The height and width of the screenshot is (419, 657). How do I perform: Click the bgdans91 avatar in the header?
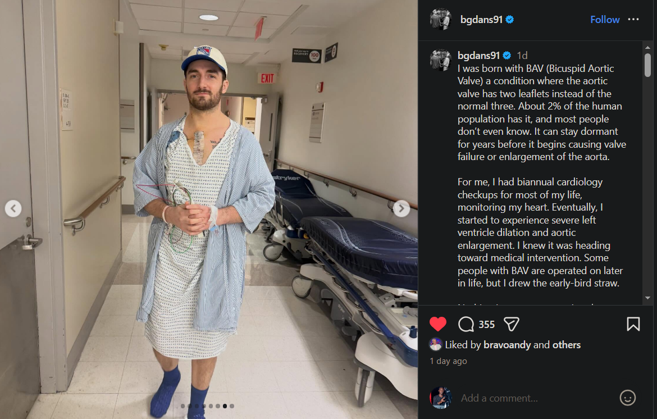pyautogui.click(x=440, y=19)
